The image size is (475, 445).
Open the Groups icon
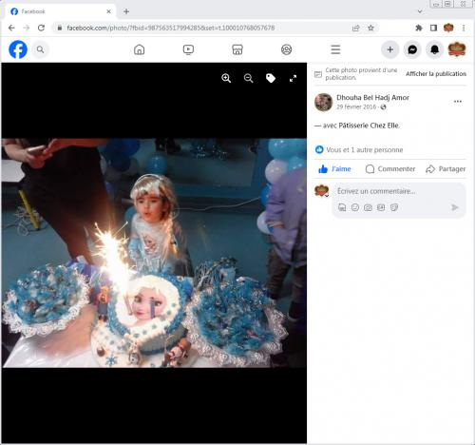point(286,49)
